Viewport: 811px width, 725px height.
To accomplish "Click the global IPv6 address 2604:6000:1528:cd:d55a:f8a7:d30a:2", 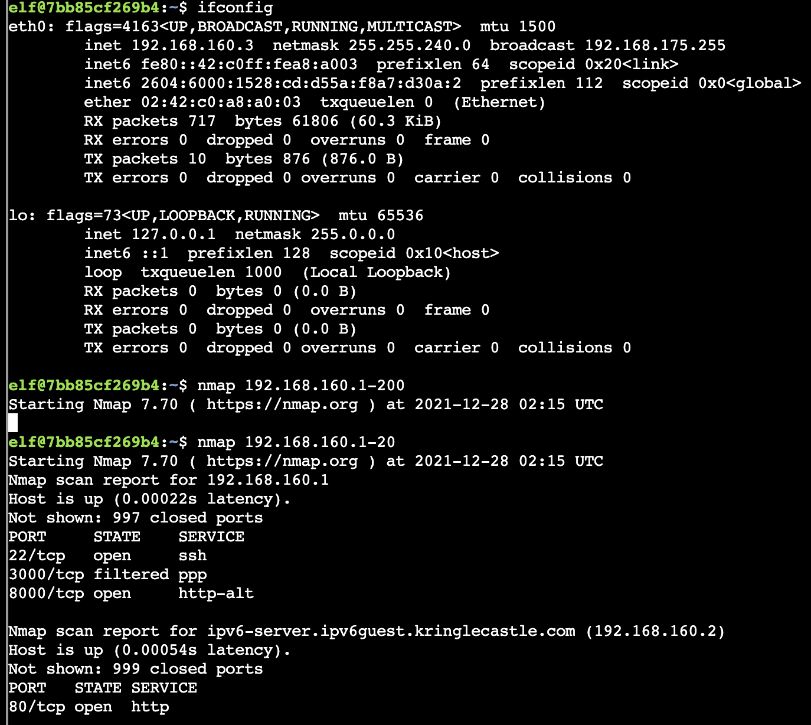I will (301, 83).
